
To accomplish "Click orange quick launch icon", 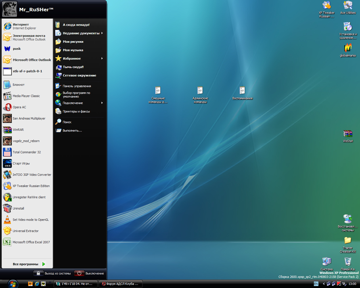I will pos(30,284).
